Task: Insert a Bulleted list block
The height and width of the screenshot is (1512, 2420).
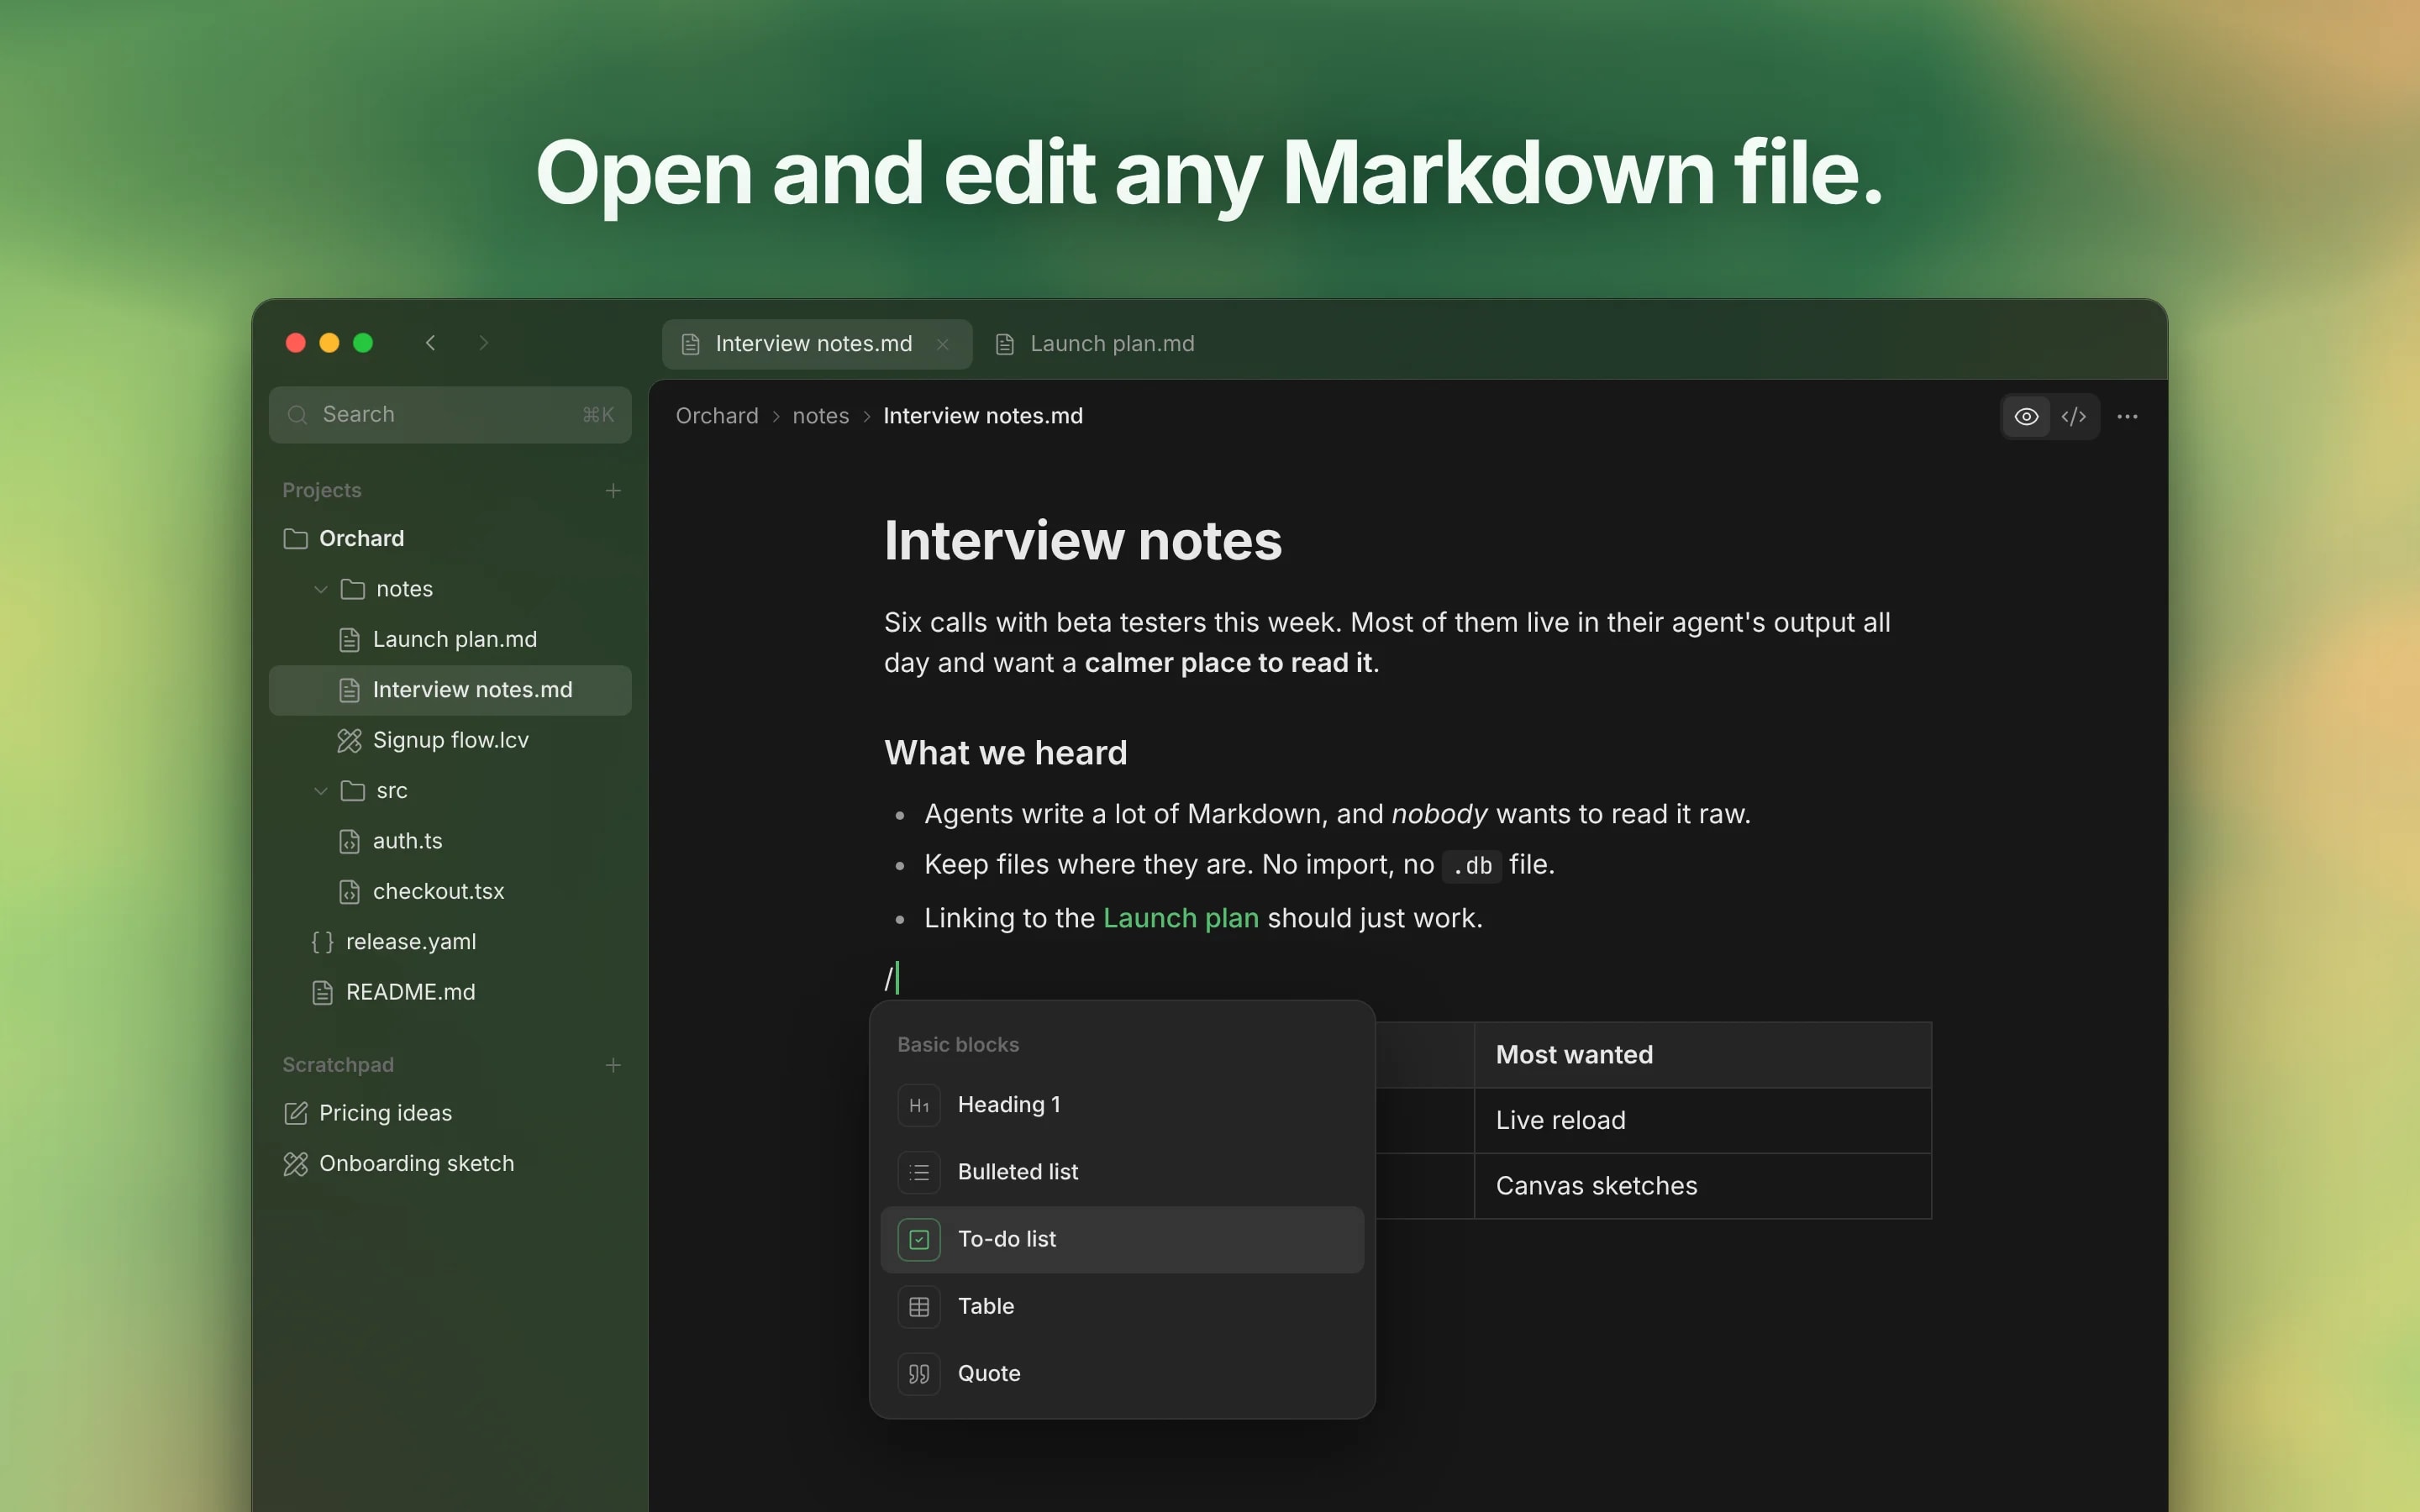Action: tap(1122, 1172)
